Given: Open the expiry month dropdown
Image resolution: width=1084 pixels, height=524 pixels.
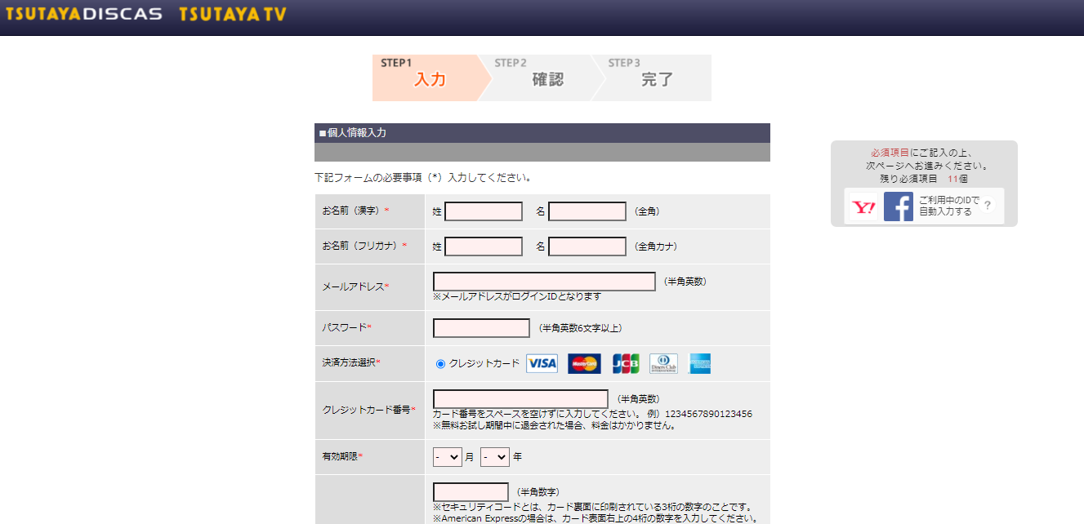Looking at the screenshot, I should 448,457.
